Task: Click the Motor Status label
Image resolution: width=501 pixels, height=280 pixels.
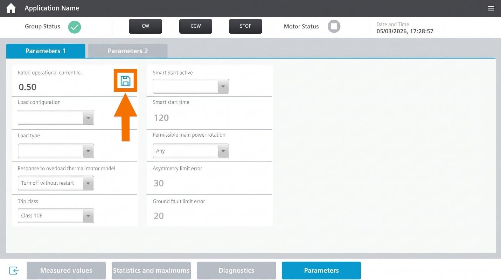Action: tap(301, 27)
